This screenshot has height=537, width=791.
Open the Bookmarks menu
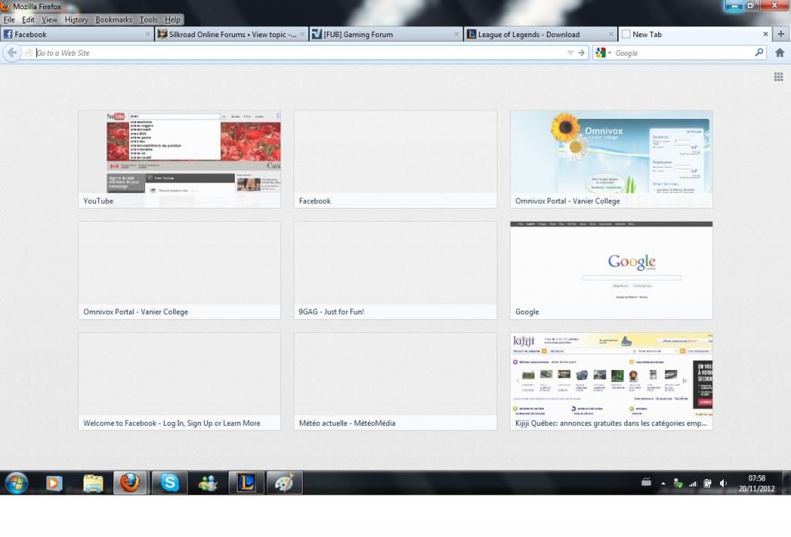click(x=114, y=19)
